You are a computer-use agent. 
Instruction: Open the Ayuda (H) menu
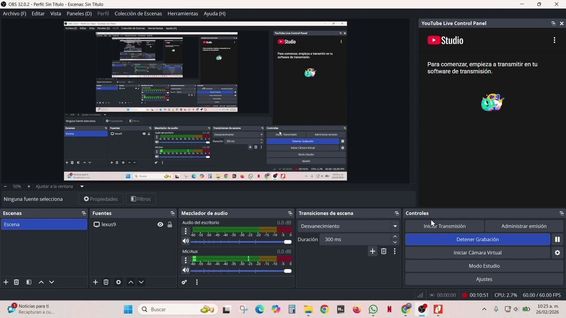(x=214, y=14)
